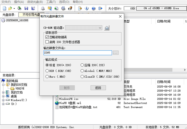
Task: Select the 压缩 ISO(.ISZ) output format
Action: (x=82, y=65)
